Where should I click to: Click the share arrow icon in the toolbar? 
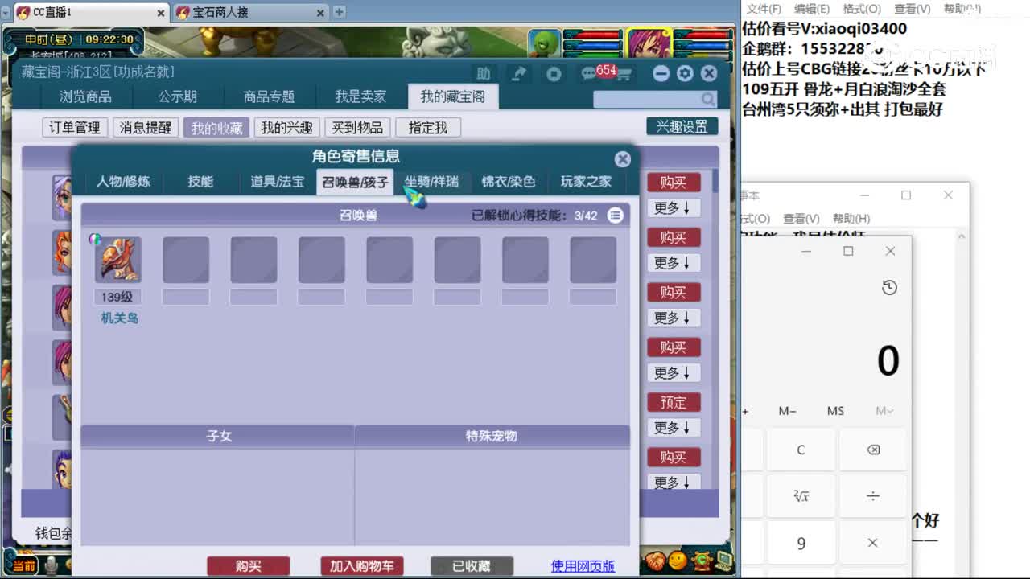(x=519, y=72)
